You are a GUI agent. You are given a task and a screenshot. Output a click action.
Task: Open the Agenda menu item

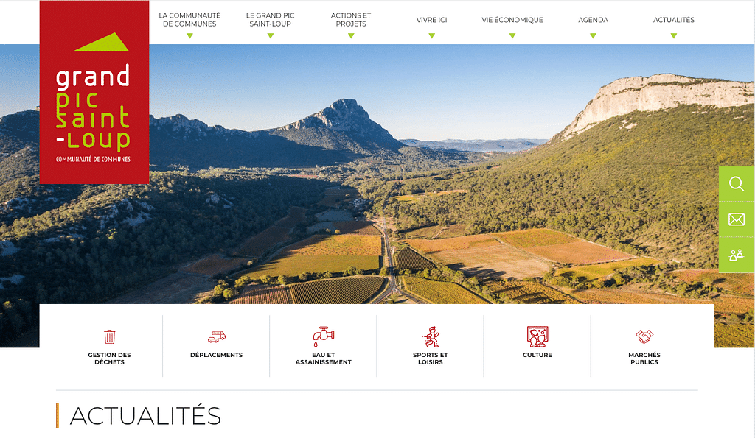594,20
